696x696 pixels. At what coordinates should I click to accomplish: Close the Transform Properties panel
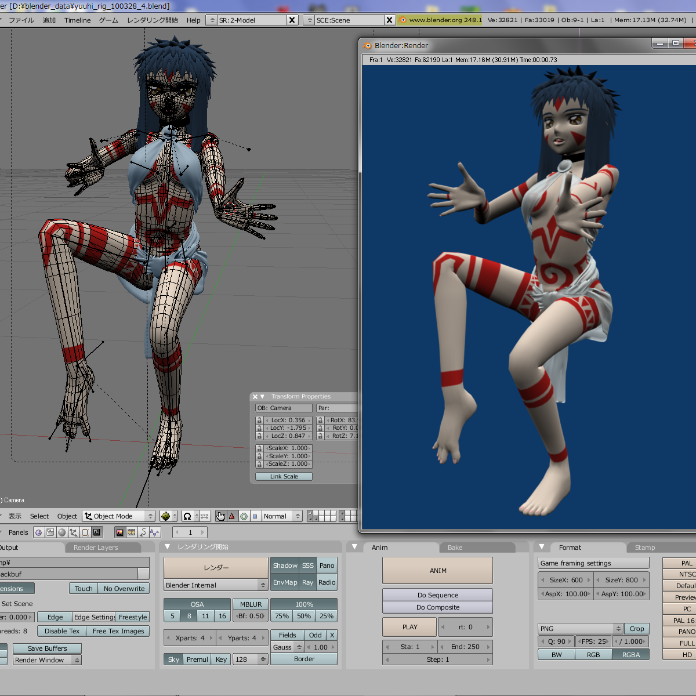point(255,397)
